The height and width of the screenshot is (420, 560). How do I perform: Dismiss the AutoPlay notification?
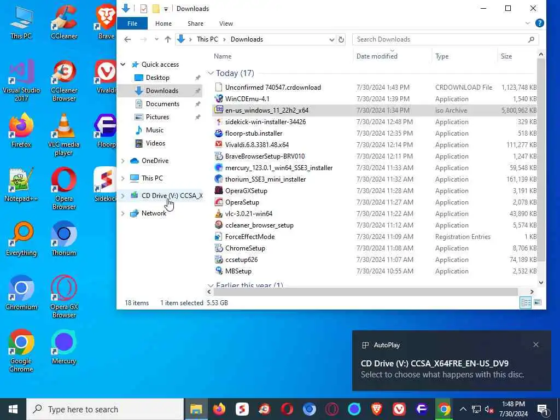[535, 345]
